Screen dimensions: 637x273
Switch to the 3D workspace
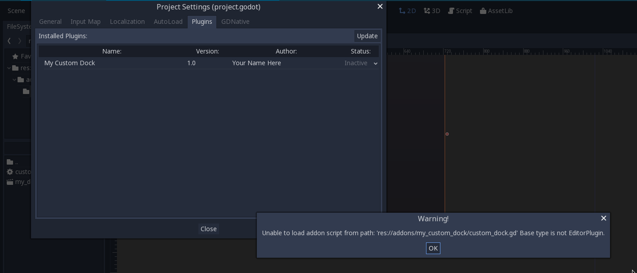click(432, 11)
